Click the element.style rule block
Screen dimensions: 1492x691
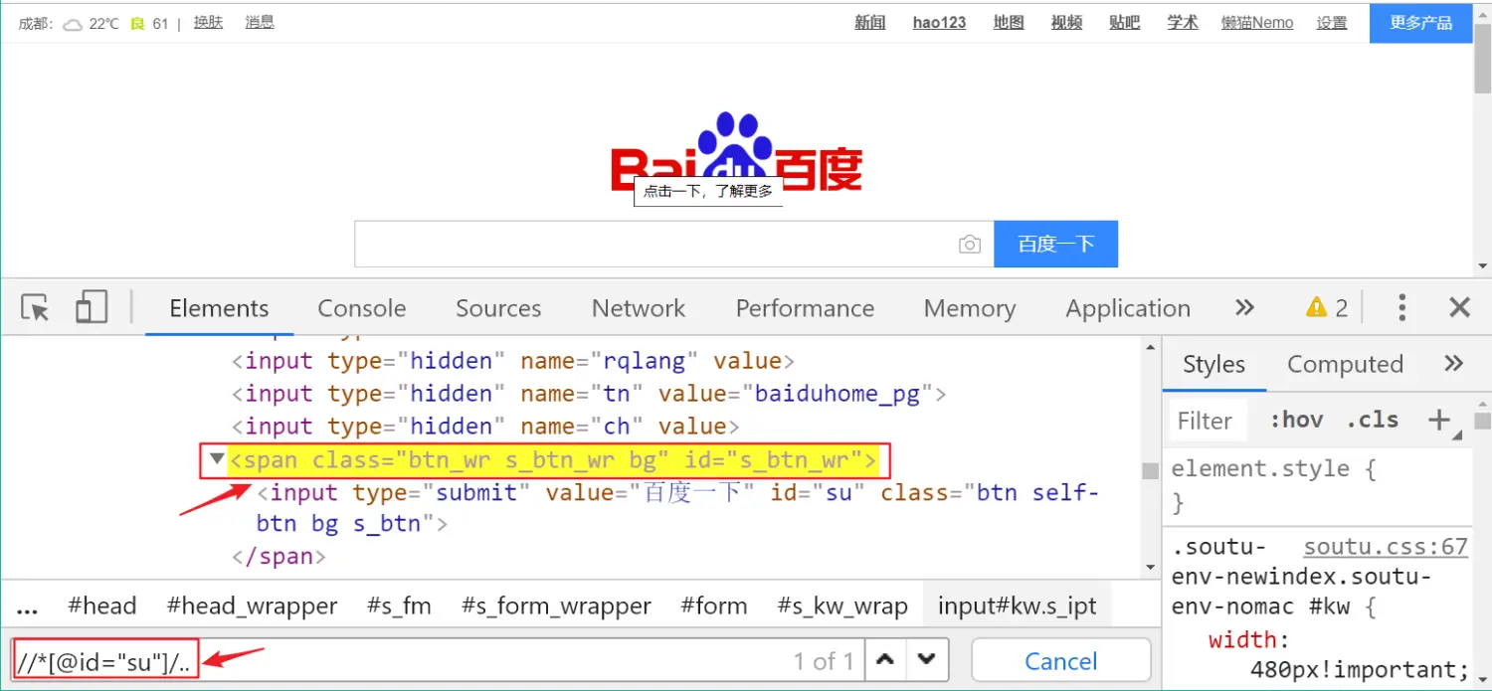point(1273,485)
